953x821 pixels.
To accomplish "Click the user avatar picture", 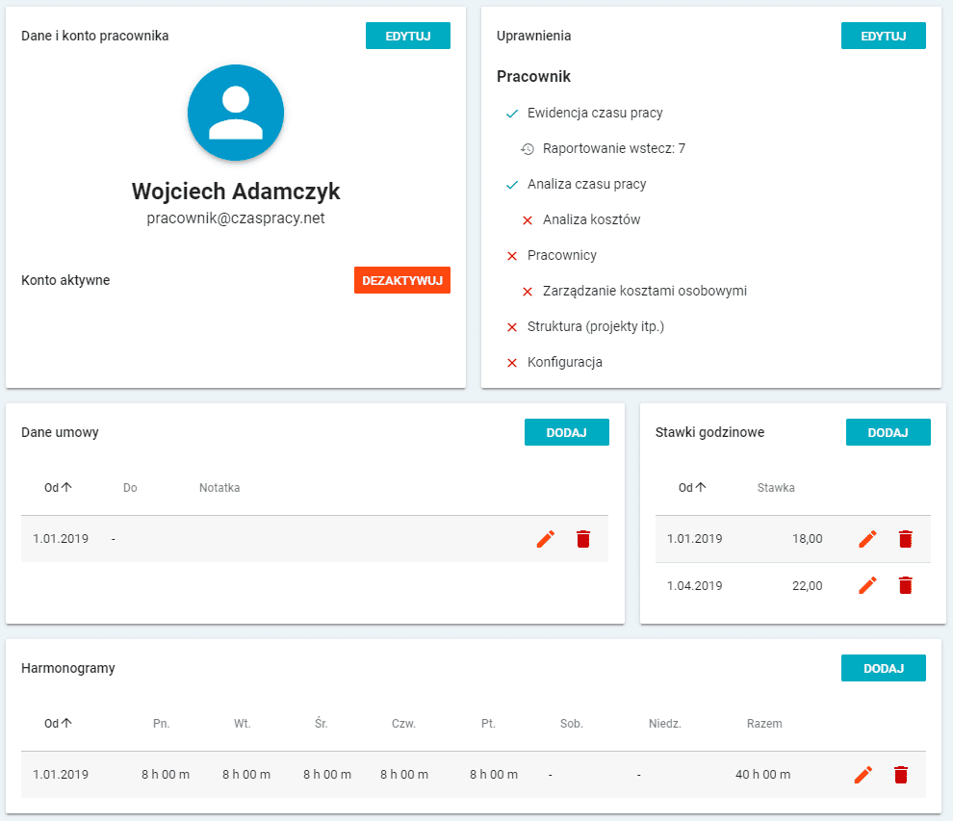I will [235, 113].
